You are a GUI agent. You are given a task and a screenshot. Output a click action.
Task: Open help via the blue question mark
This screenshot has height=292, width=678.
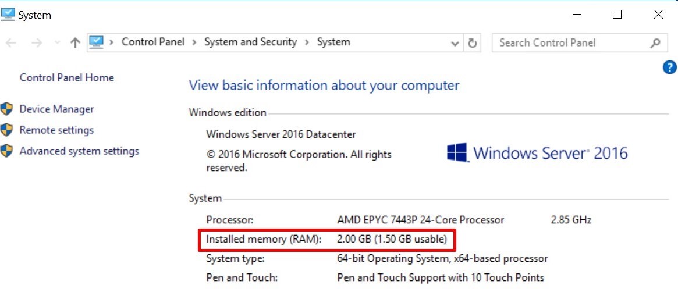[669, 67]
